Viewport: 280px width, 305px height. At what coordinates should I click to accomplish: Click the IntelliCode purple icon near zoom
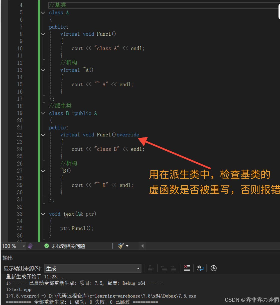(x=30, y=246)
